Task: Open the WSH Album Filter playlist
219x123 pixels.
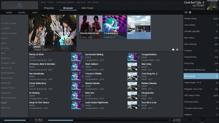Action: 201,96
